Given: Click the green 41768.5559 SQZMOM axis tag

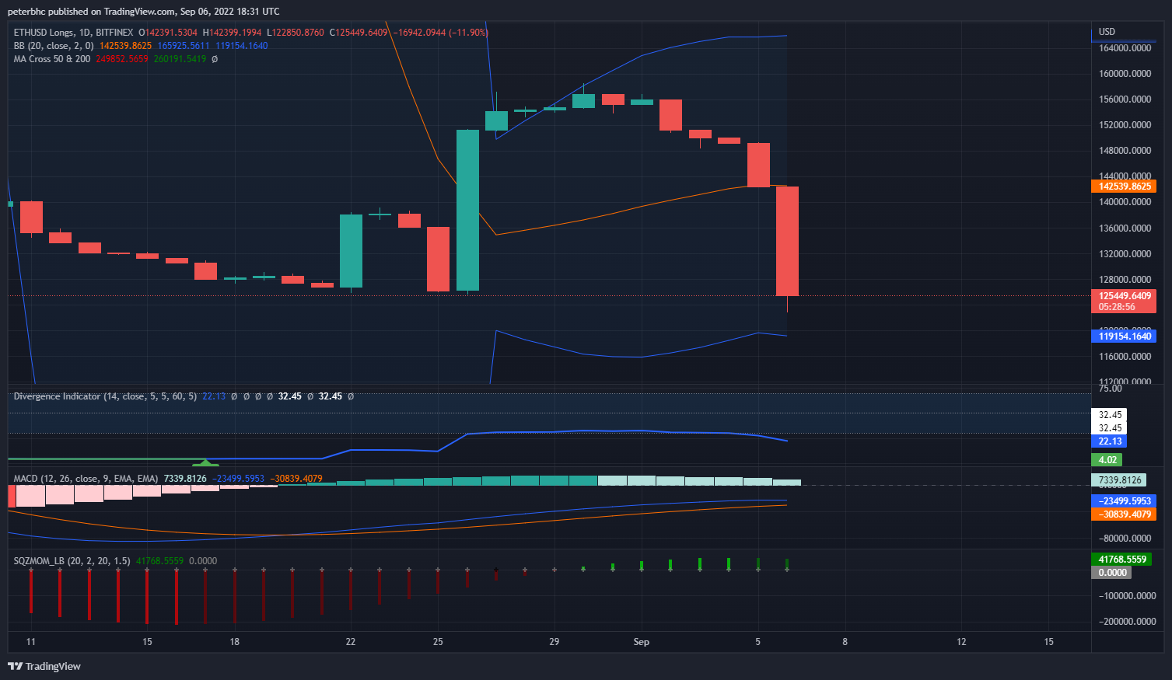Looking at the screenshot, I should pos(1121,560).
